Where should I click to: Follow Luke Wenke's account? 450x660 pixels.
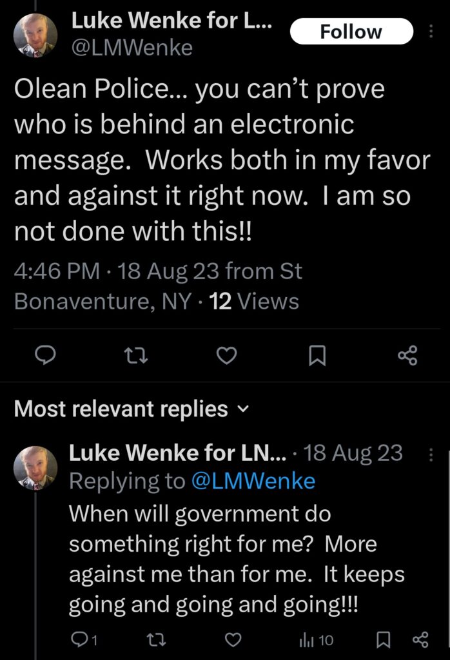(x=351, y=31)
